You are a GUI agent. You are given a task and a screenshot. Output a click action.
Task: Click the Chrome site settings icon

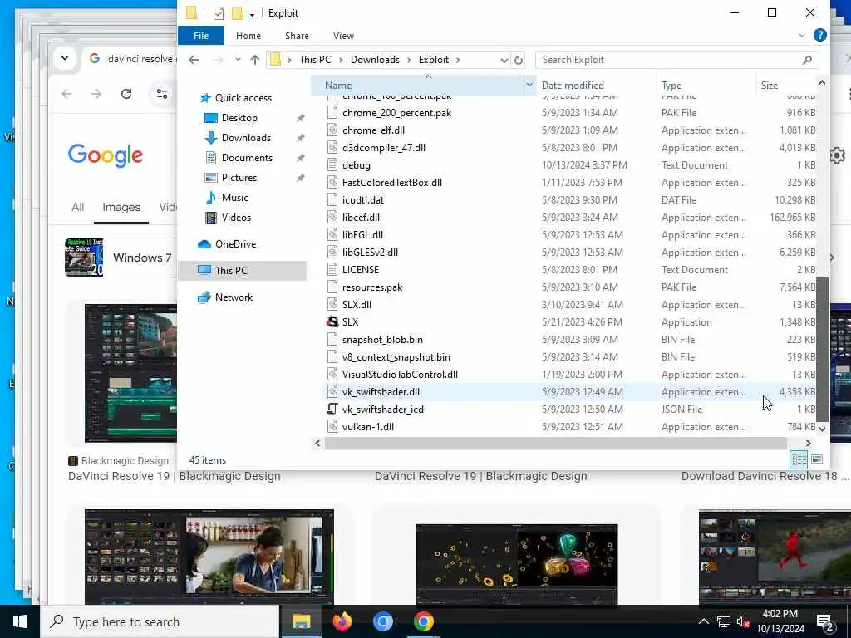[x=162, y=94]
